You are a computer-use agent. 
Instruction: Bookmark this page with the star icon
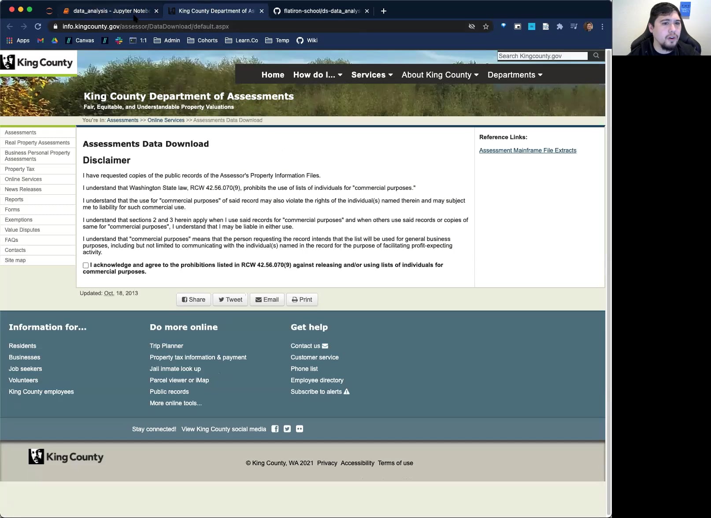(486, 26)
